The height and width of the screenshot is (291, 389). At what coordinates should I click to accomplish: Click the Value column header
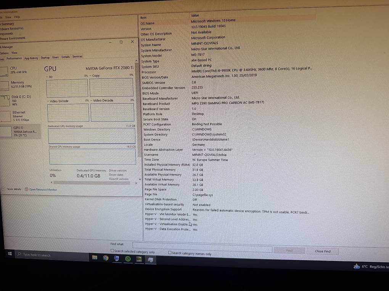195,15
